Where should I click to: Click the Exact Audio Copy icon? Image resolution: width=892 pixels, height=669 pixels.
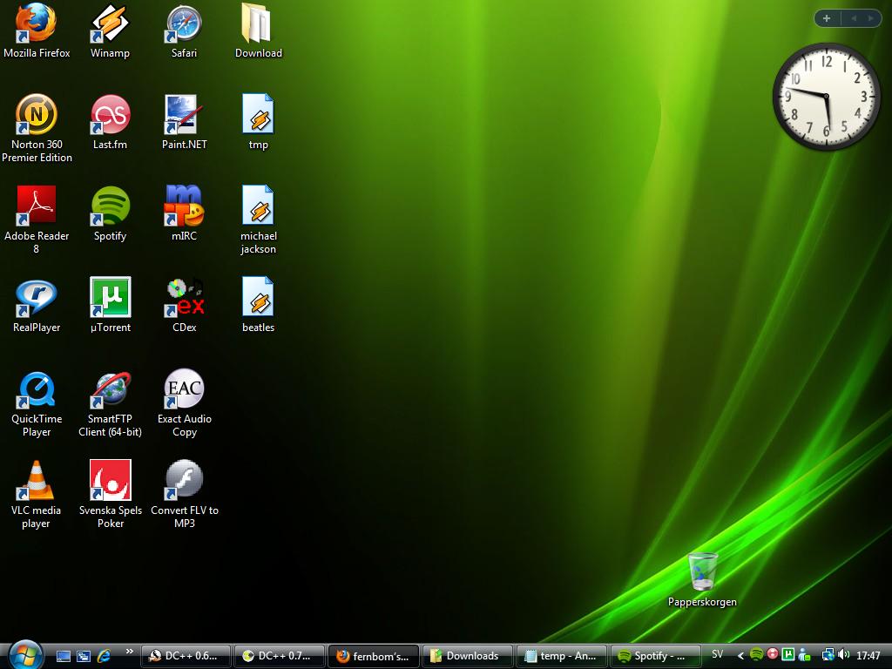click(x=184, y=404)
